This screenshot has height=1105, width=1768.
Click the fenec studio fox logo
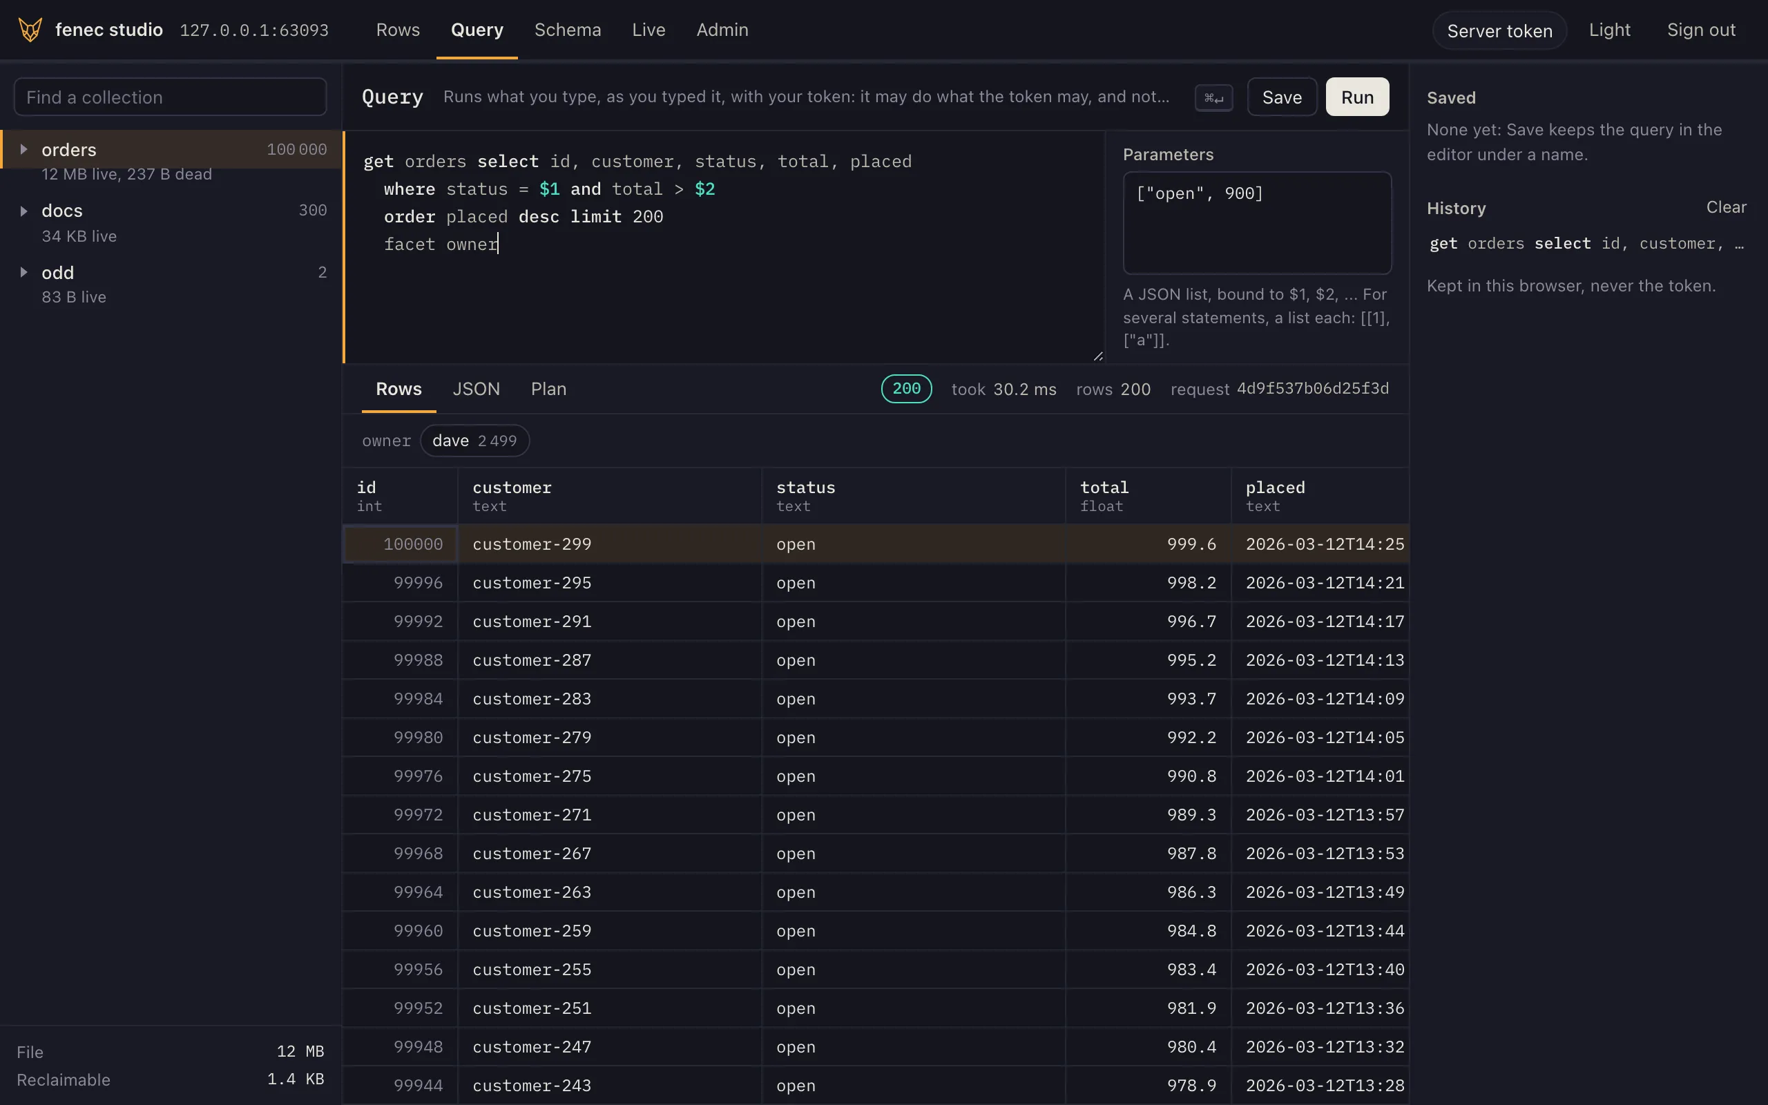[x=30, y=30]
